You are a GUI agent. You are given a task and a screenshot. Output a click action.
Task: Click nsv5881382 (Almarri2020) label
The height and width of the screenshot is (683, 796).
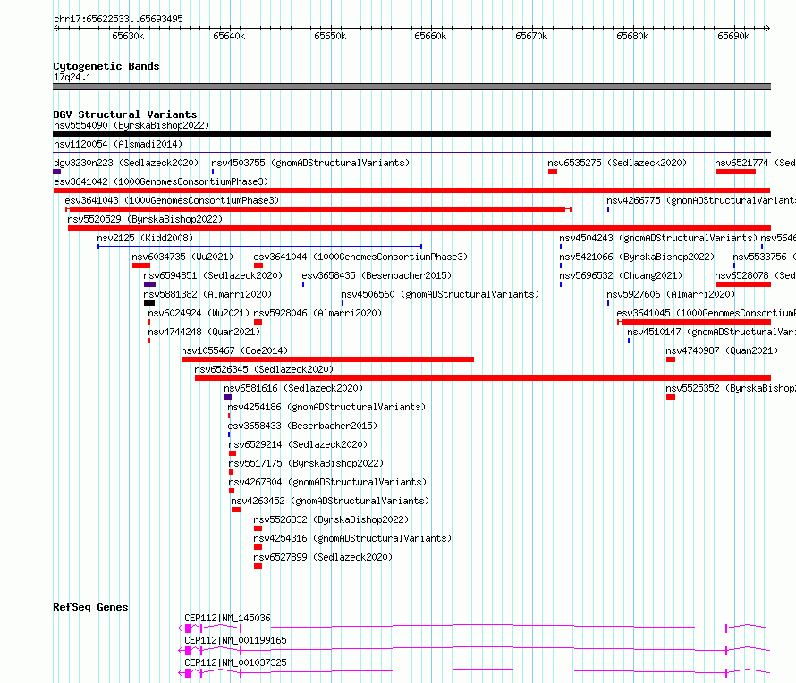(207, 294)
